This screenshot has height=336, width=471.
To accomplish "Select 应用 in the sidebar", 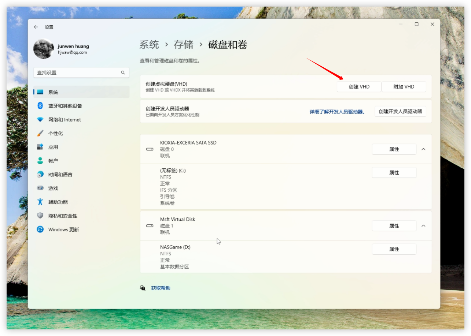I will [53, 147].
